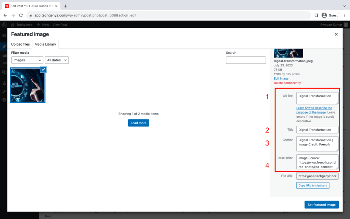Open the Swapan Kumar account menu
This screenshot has width=350, height=219.
(334, 25)
